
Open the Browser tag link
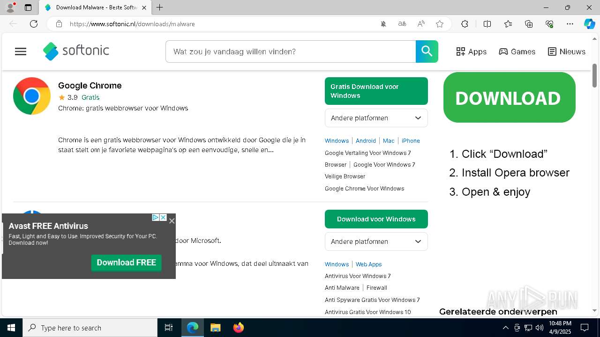pyautogui.click(x=336, y=164)
